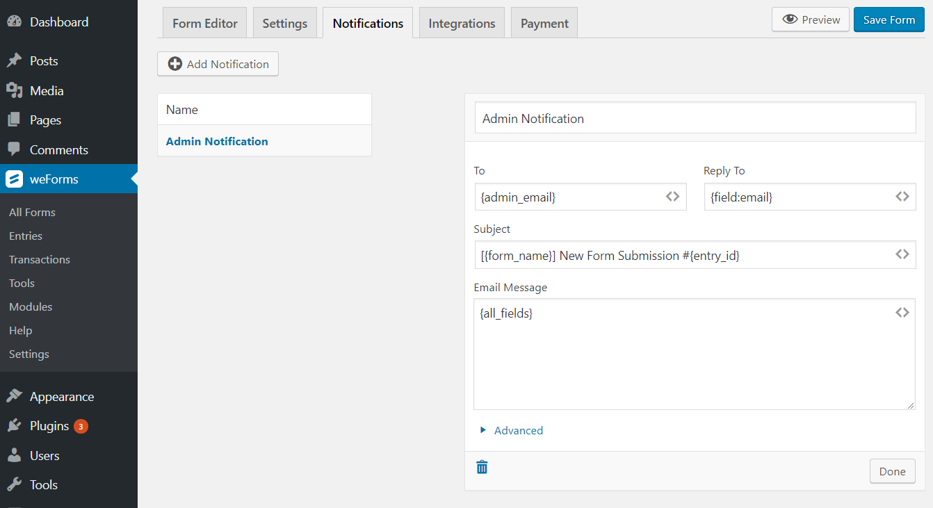Open the Integrations tab

[x=462, y=23]
